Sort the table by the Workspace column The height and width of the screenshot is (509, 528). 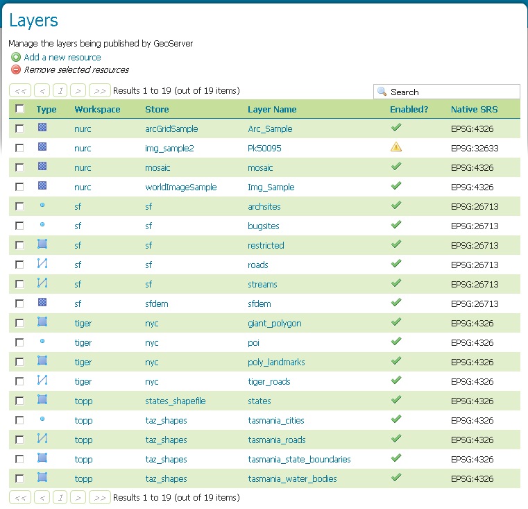click(97, 110)
